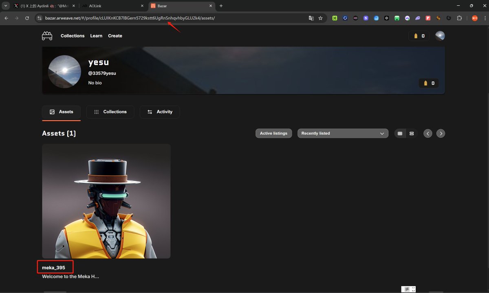Click the IME keyboard indicator icon
Viewport: 489px width, 293px height.
pos(407,289)
